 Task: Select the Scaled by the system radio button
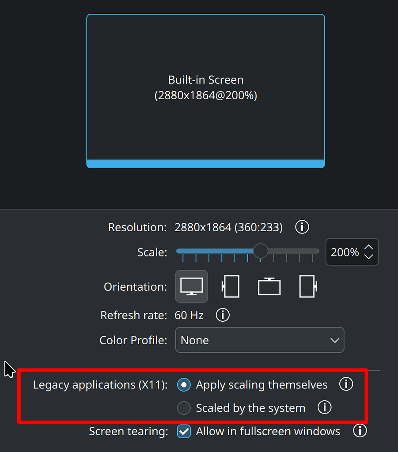[x=184, y=408]
